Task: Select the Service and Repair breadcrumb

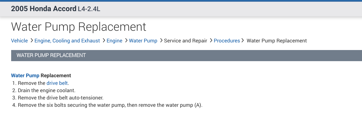Action: click(186, 41)
